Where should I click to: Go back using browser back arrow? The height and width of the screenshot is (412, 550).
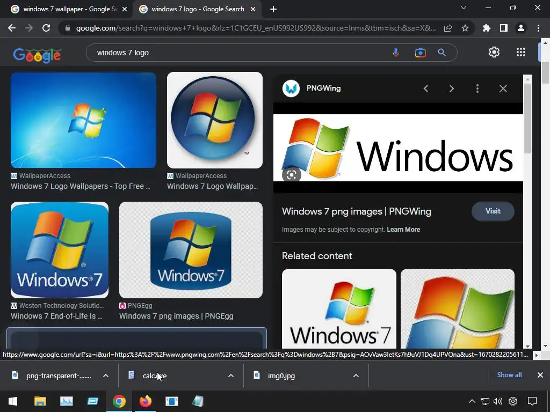click(x=12, y=28)
